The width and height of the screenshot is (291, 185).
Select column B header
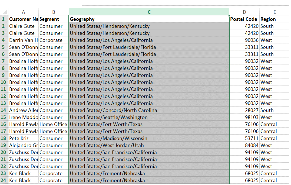(54, 12)
